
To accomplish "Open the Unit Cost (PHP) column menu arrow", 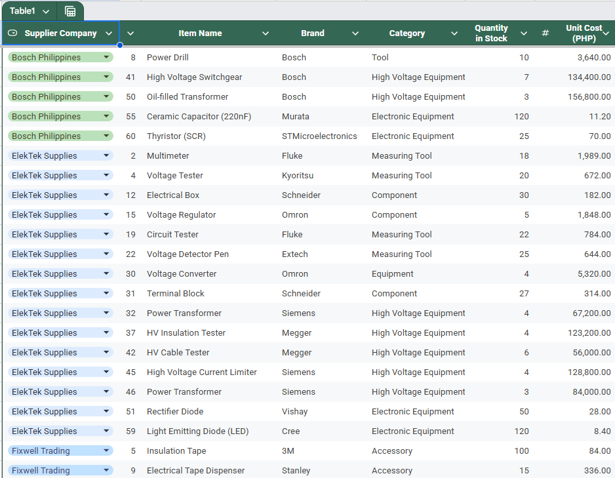I will 606,33.
